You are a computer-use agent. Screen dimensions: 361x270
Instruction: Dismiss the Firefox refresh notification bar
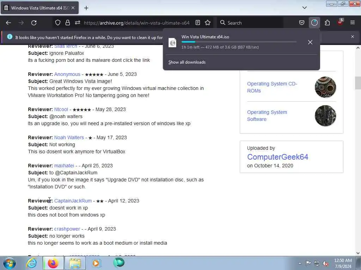point(353,37)
